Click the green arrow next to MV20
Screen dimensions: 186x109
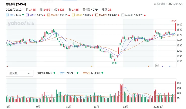(x=102, y=73)
